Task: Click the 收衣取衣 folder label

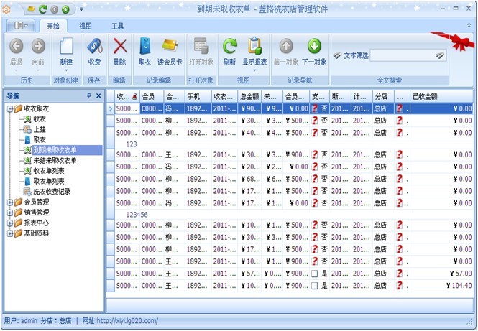Action: coord(37,108)
